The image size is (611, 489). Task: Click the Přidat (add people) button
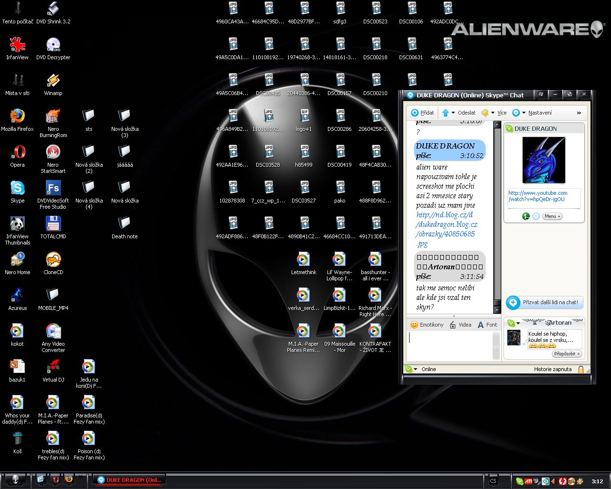coord(423,113)
